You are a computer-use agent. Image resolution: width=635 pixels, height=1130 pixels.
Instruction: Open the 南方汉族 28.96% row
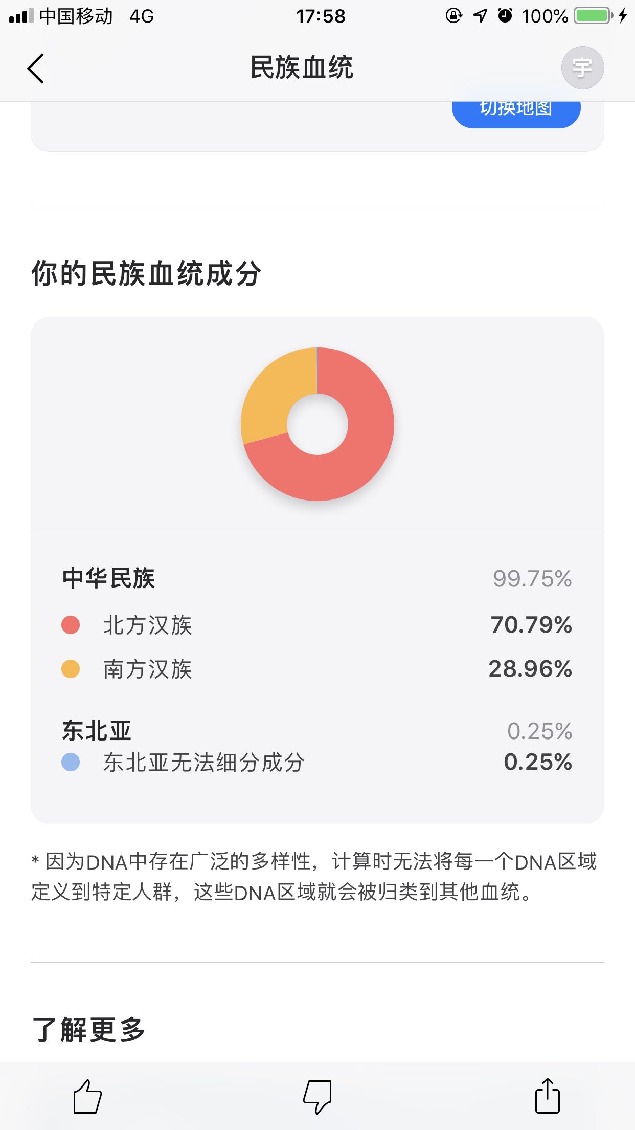[317, 669]
